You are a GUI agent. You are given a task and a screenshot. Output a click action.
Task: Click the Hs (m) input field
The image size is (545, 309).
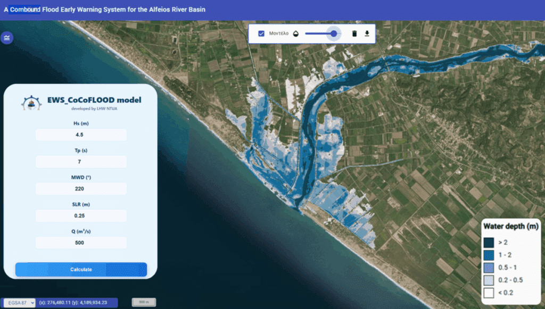[x=81, y=135]
